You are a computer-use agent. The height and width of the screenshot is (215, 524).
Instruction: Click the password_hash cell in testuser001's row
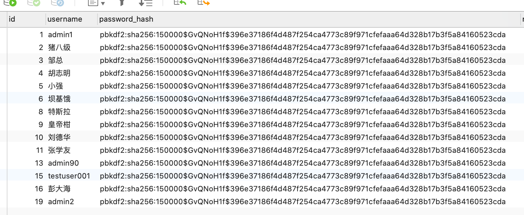click(309, 176)
